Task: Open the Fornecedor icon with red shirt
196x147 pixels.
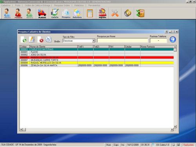Action: (x=18, y=13)
